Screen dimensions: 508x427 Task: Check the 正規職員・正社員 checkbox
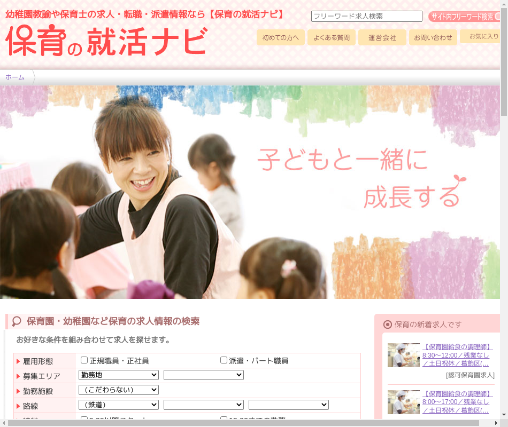(x=84, y=360)
